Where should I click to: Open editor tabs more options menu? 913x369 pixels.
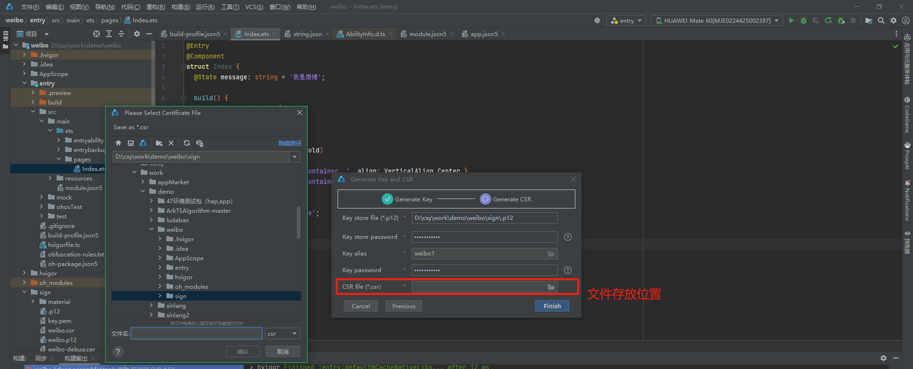point(896,34)
